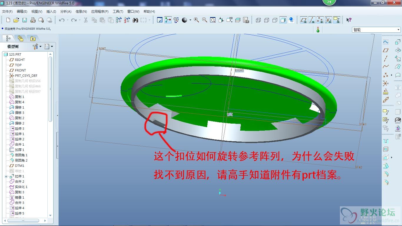The image size is (402, 226).
Task: Switch to the folder browser tab
Action: (20, 38)
